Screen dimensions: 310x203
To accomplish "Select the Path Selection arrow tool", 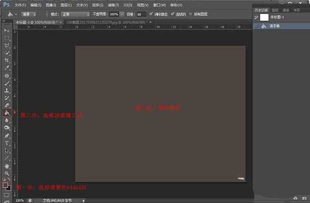I will point(7,150).
